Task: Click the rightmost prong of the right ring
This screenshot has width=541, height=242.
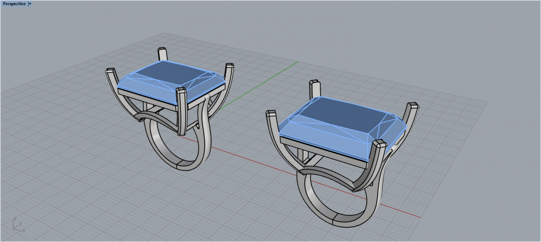Action: (x=412, y=112)
